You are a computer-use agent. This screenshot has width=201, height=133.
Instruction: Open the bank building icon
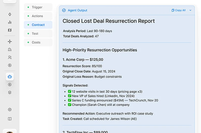[10, 49]
